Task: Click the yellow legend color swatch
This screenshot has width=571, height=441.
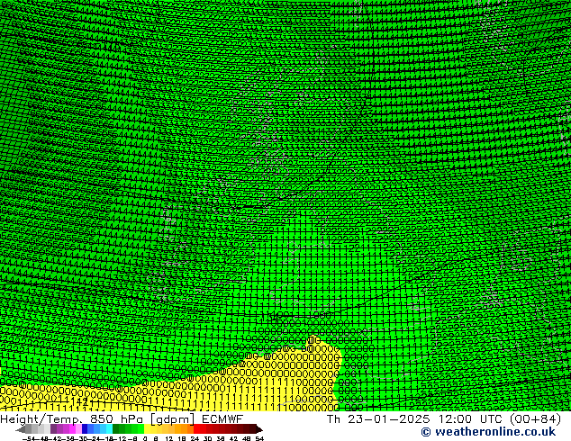Action: point(147,429)
